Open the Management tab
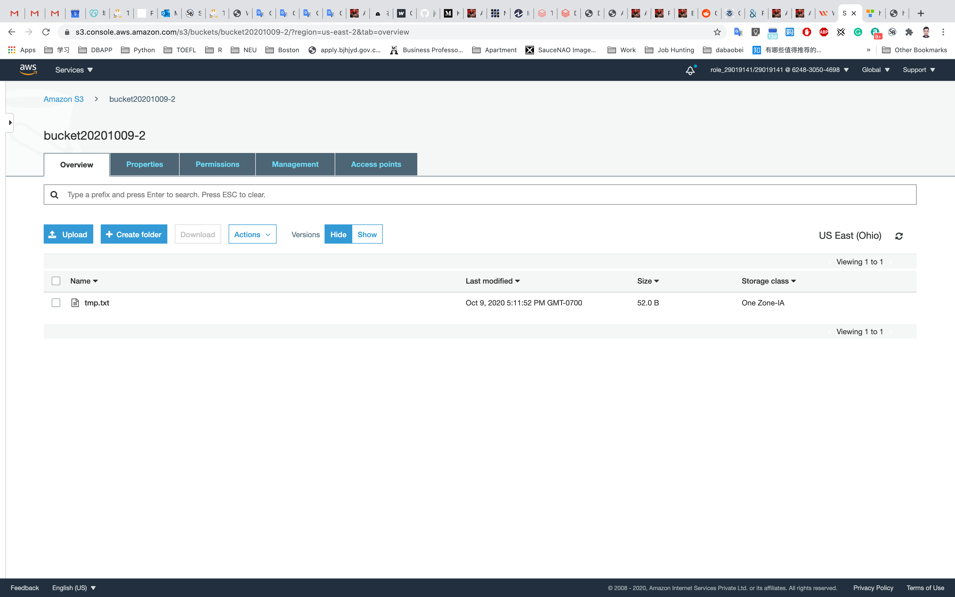Viewport: 955px width, 597px height. (295, 164)
